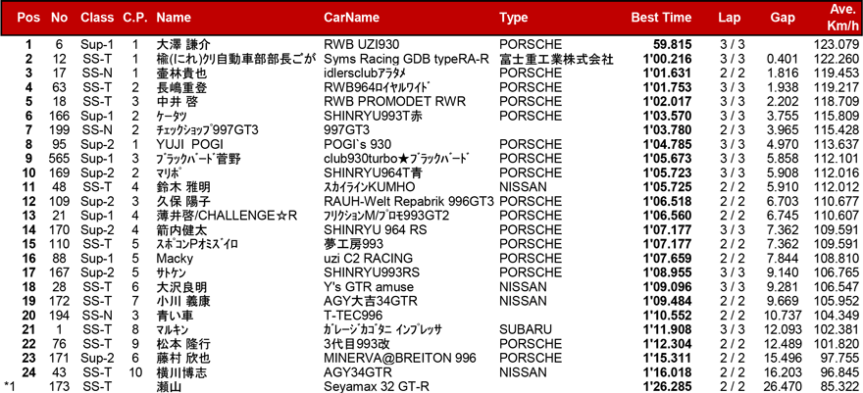Click the name '松本 隆行'
Image resolution: width=863 pixels, height=393 pixels.
pyautogui.click(x=183, y=345)
